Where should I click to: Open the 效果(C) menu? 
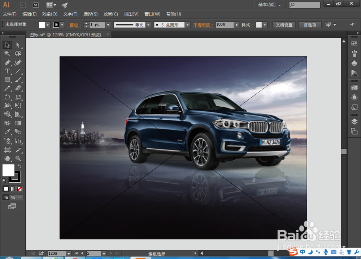(x=111, y=14)
